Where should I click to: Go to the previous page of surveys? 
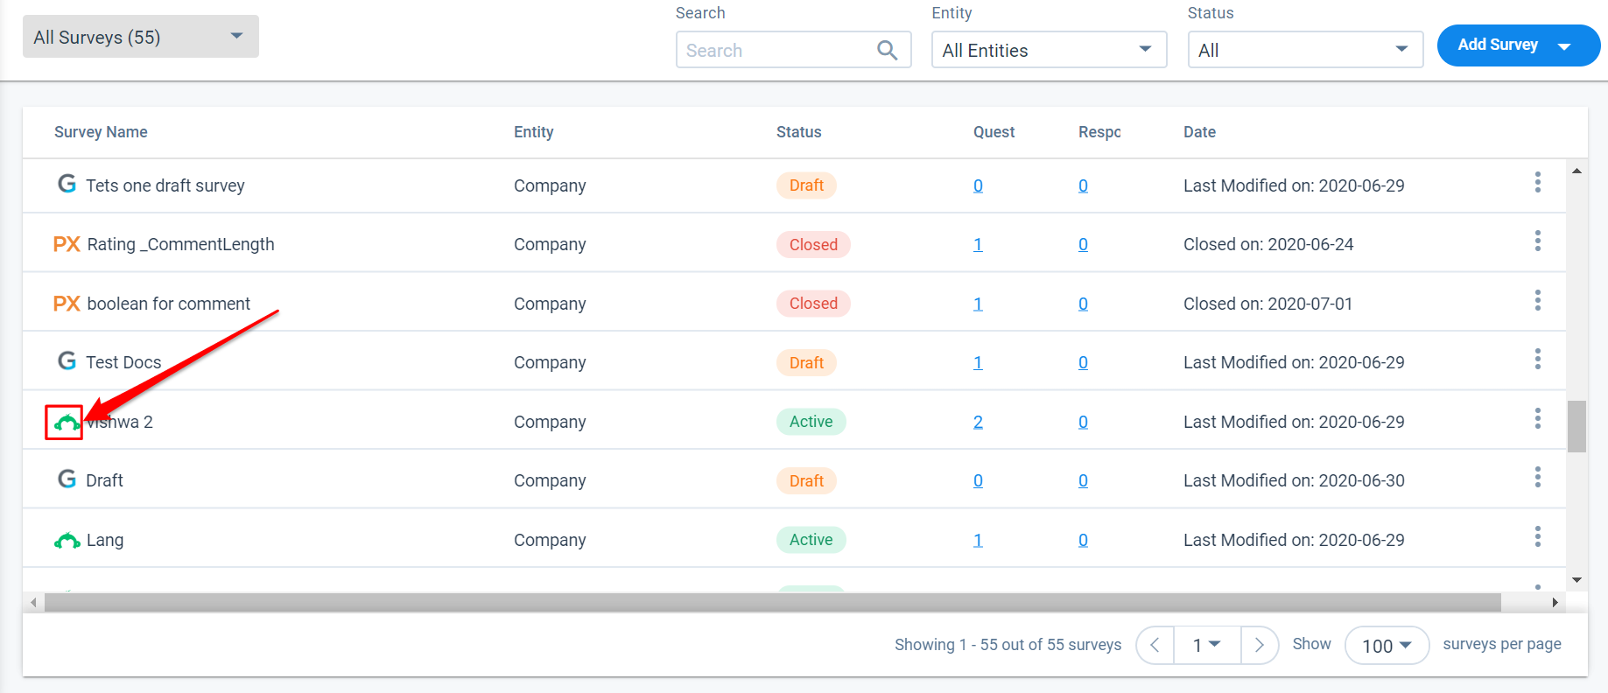coord(1155,645)
